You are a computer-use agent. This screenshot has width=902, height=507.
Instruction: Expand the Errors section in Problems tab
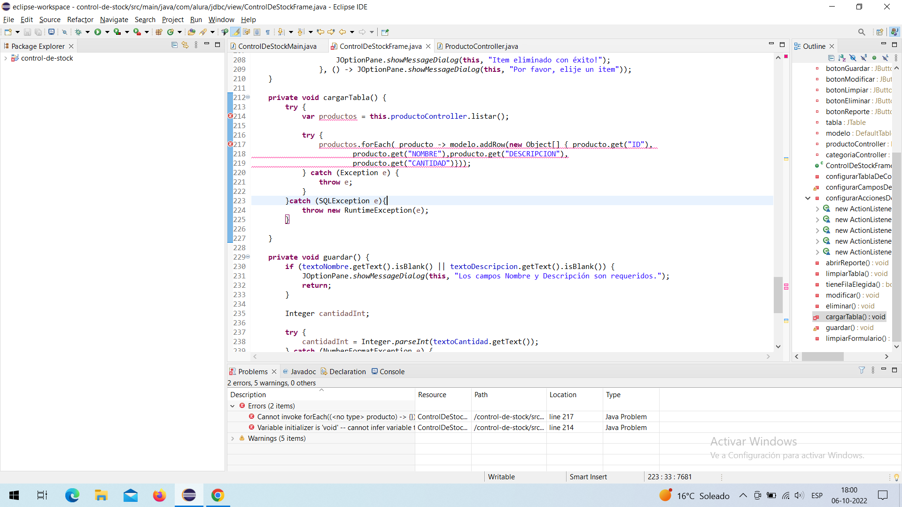click(x=233, y=406)
